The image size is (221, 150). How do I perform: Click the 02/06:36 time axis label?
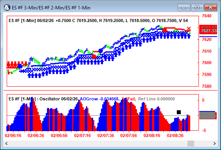pos(36,135)
